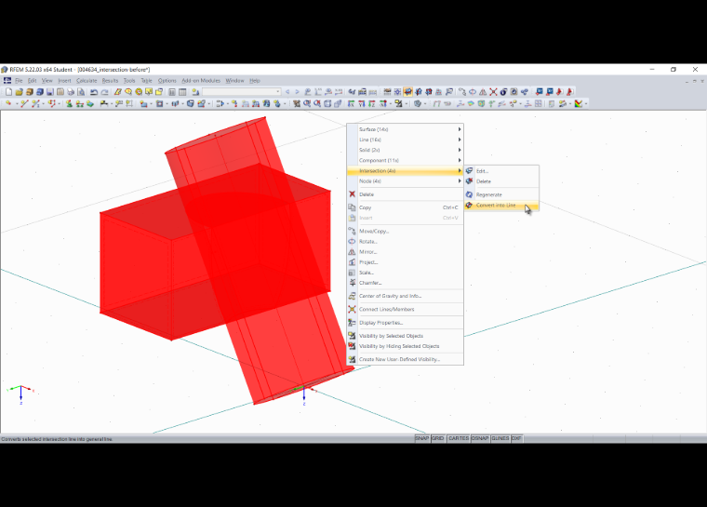Expand the Node (4x) submenu
Viewport: 707px width, 507px height.
pyautogui.click(x=405, y=181)
